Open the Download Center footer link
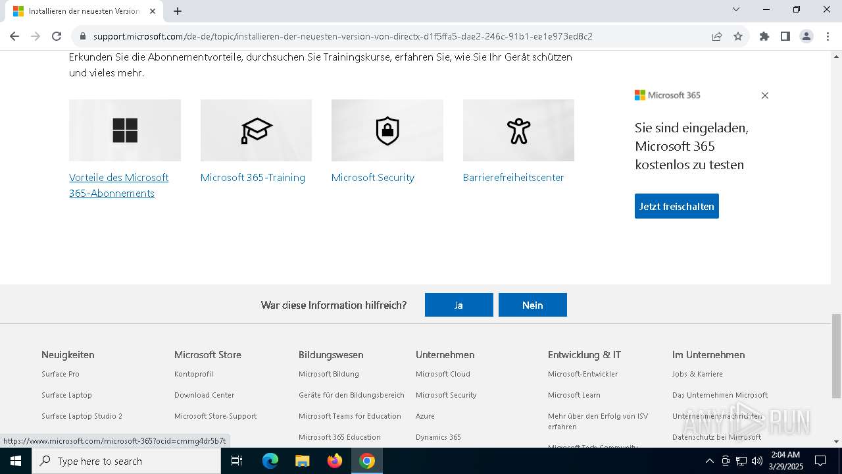The height and width of the screenshot is (474, 842). [204, 395]
